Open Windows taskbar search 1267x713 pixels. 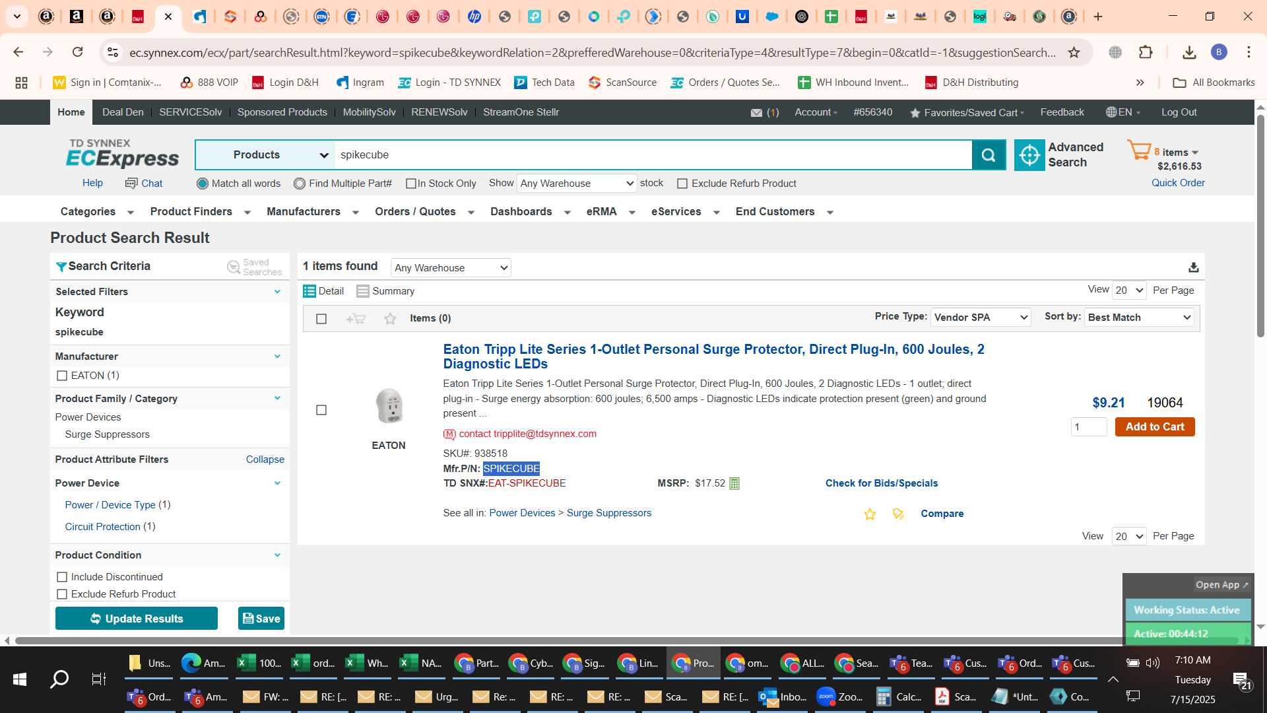pyautogui.click(x=59, y=679)
